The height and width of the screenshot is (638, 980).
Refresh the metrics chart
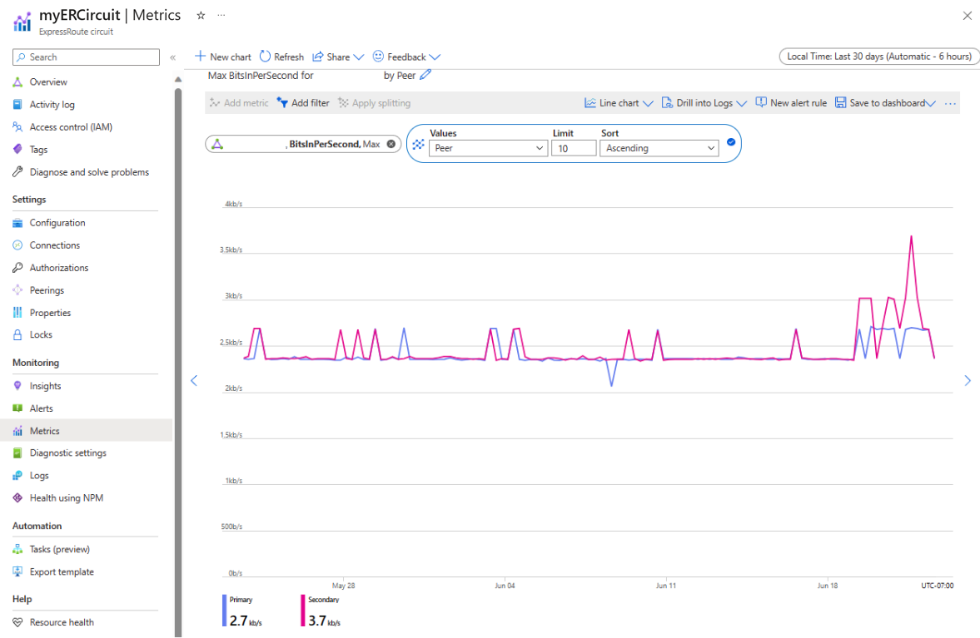[x=281, y=57]
